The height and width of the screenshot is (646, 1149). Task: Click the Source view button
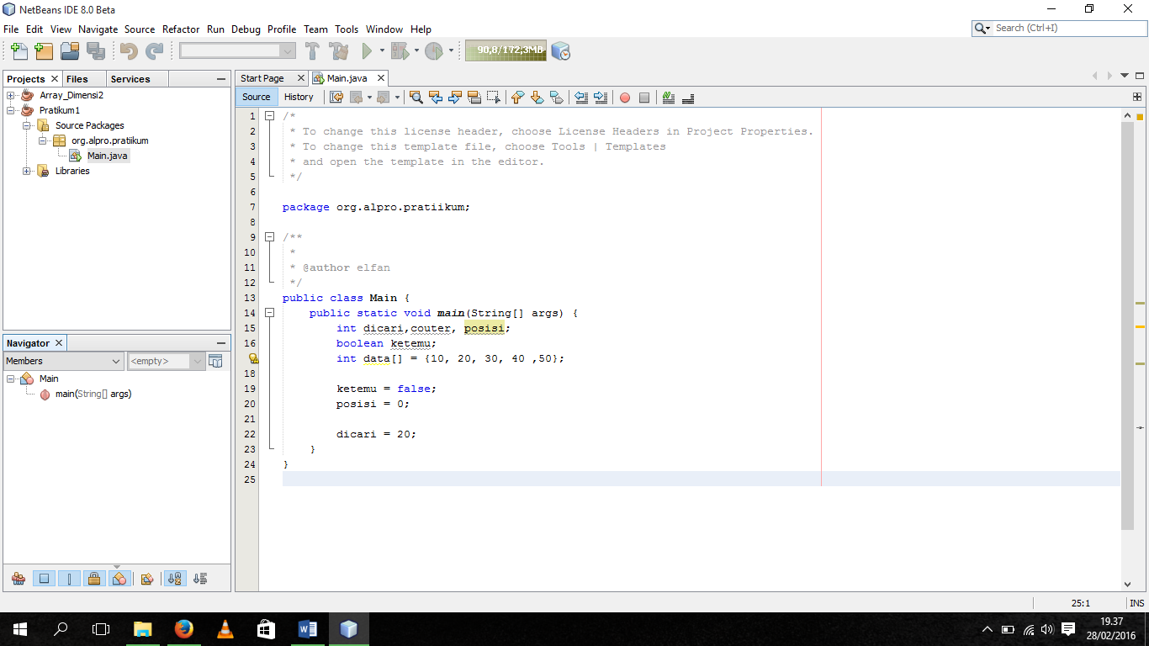tap(256, 97)
